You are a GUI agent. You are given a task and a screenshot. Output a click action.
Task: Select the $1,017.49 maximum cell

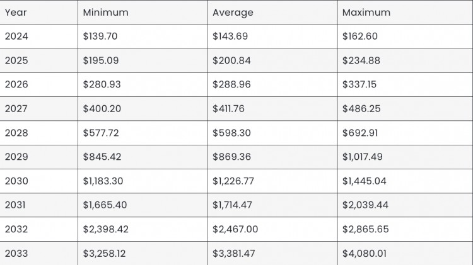405,157
